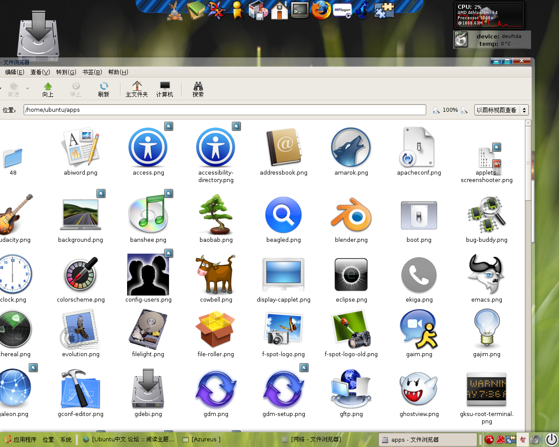
Task: Select the gdm-setup.png icon
Action: pos(283,389)
